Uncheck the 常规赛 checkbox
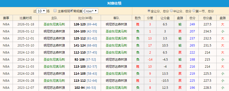 click(x=71, y=11)
